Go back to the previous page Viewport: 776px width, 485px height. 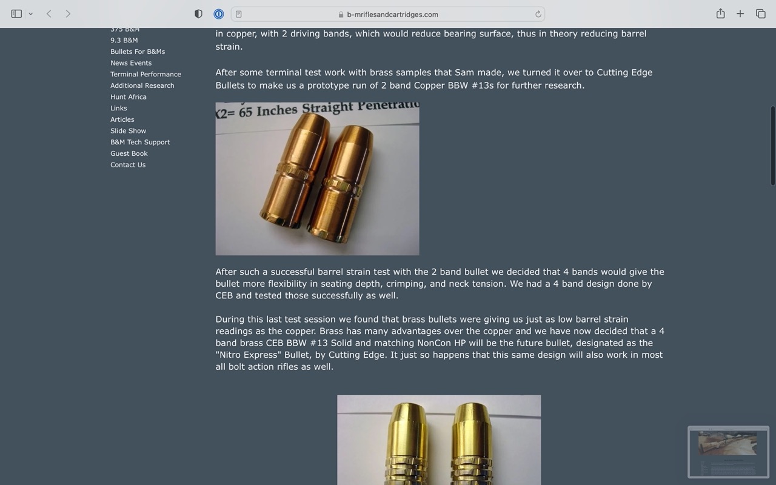click(x=48, y=14)
